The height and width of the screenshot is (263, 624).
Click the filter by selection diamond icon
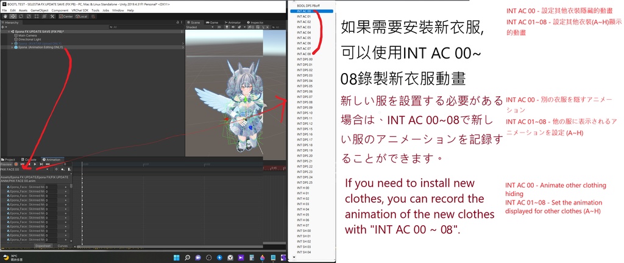point(56,169)
